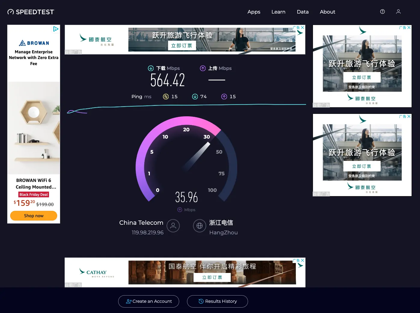The height and width of the screenshot is (313, 420).
Task: Click the upload arrow icon beside 上传 Mbps
Action: (x=203, y=68)
